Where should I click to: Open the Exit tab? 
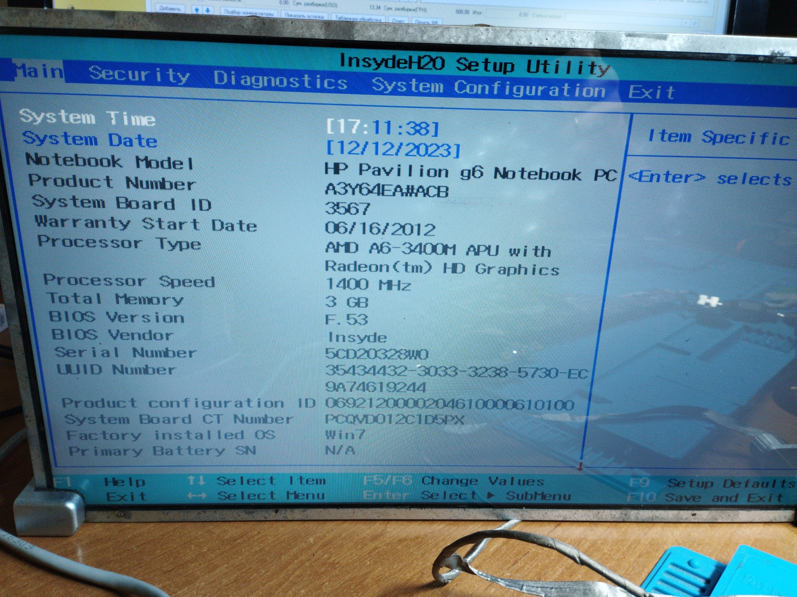coord(651,92)
